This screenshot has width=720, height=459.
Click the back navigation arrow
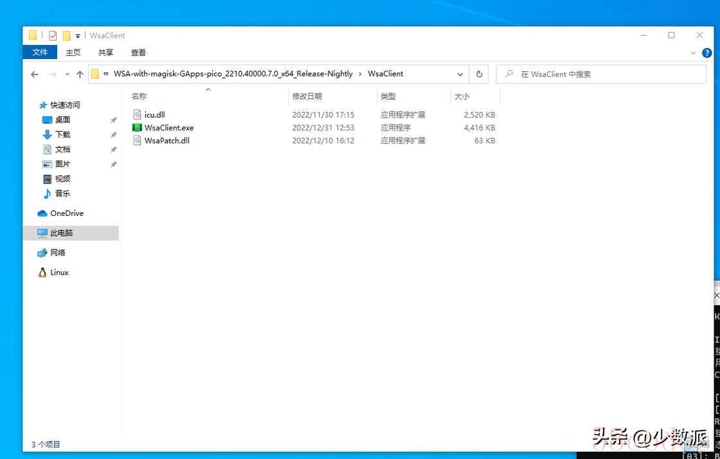click(35, 75)
